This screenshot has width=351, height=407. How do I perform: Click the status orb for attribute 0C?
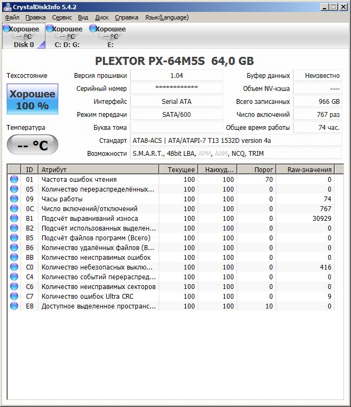(14, 208)
